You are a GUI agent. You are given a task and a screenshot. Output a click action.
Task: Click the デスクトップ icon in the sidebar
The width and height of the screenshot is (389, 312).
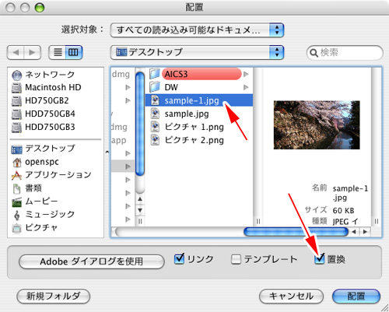[x=16, y=149]
